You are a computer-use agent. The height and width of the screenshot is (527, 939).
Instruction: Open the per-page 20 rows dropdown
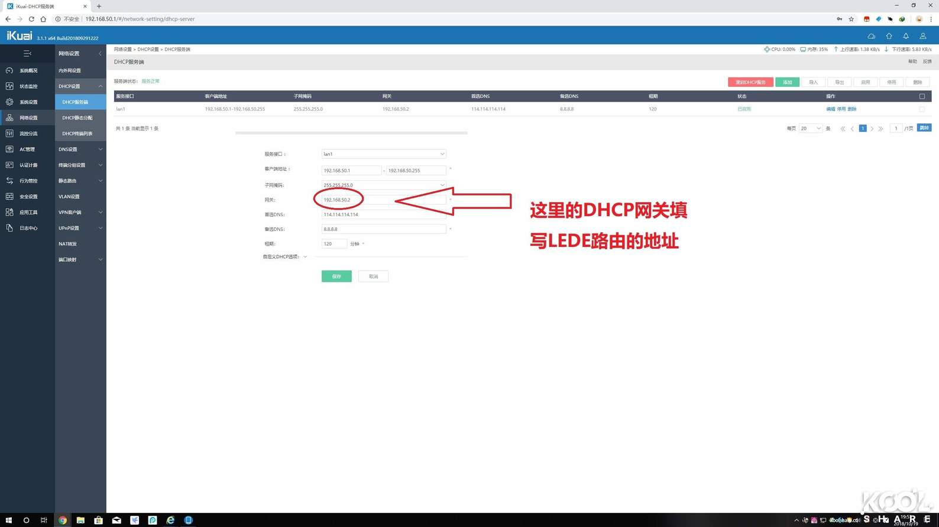[x=811, y=128]
